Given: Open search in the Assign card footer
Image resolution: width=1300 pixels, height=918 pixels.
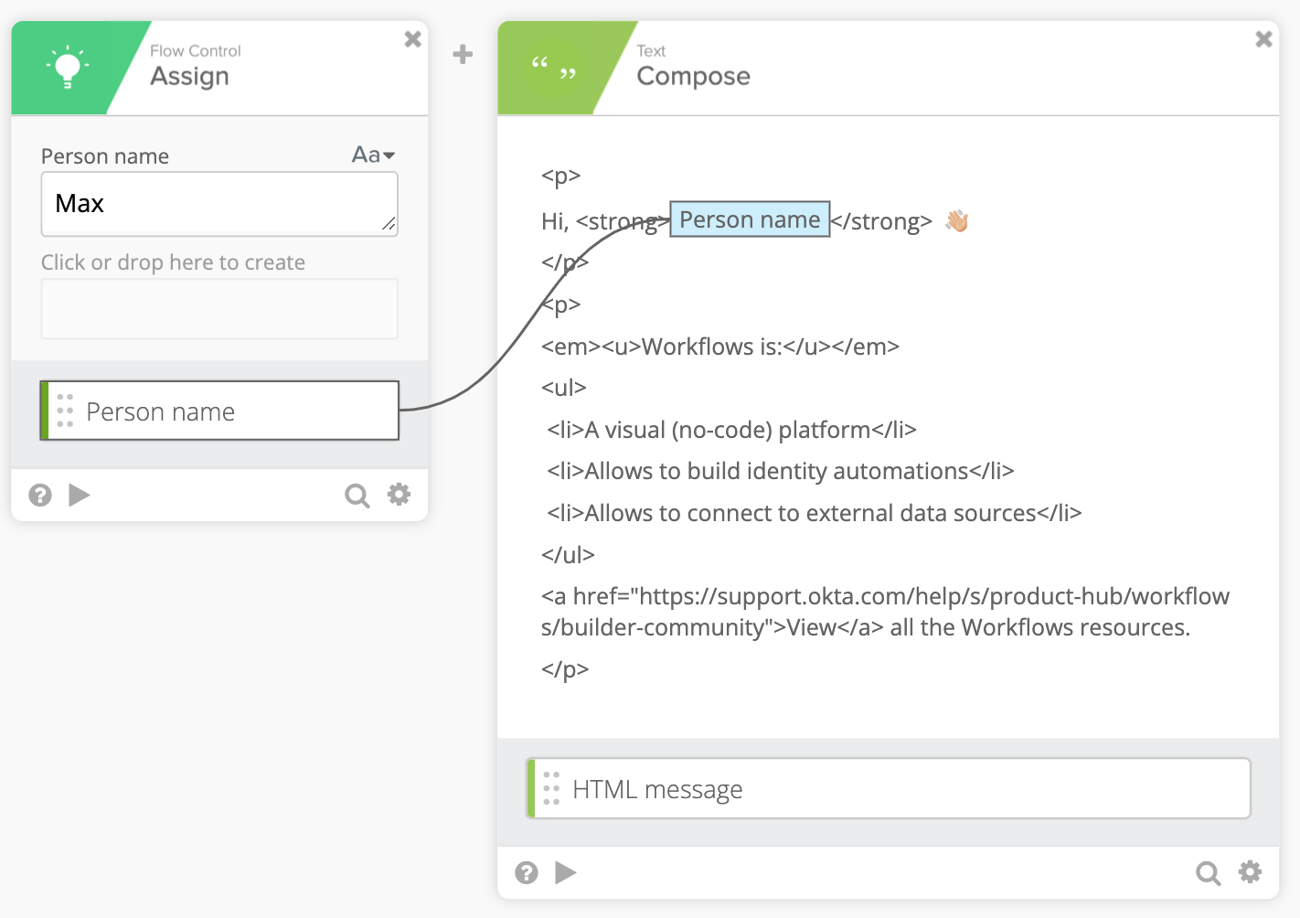Looking at the screenshot, I should click(357, 495).
